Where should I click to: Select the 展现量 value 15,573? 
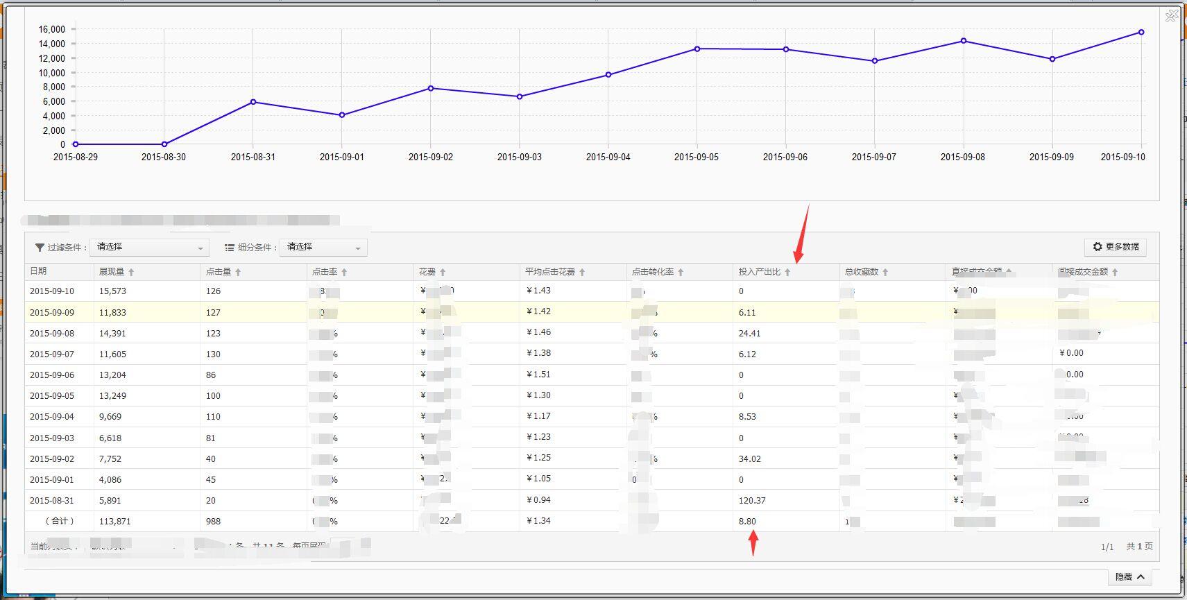113,291
